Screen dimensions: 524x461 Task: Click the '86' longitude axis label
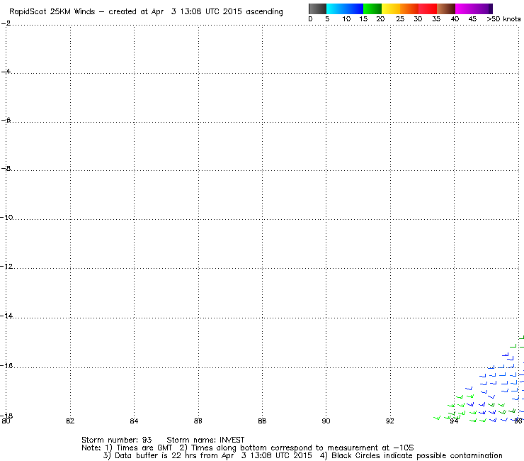coord(198,421)
